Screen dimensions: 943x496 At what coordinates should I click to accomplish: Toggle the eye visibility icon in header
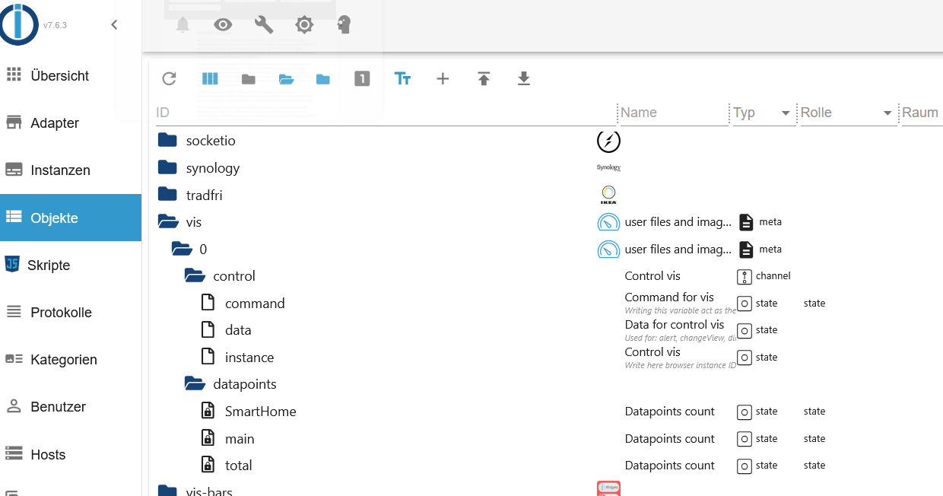223,25
